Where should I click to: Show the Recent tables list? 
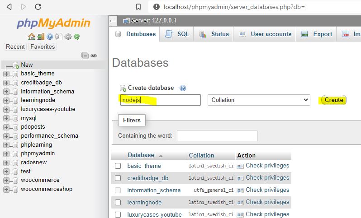[x=15, y=46]
